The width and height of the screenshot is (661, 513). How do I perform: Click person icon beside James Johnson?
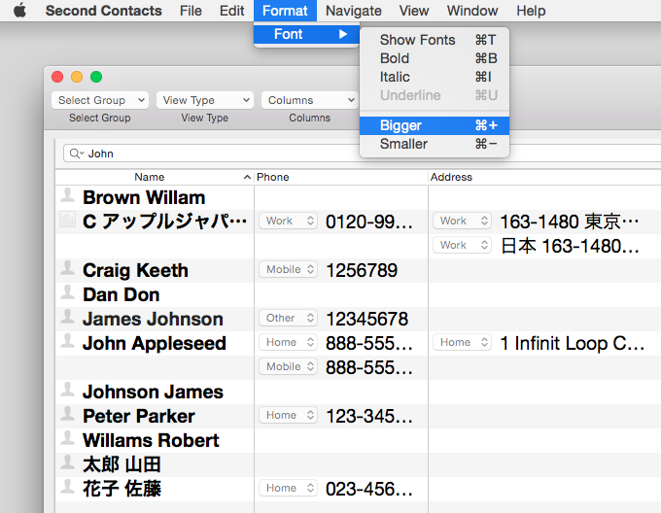[x=67, y=317]
